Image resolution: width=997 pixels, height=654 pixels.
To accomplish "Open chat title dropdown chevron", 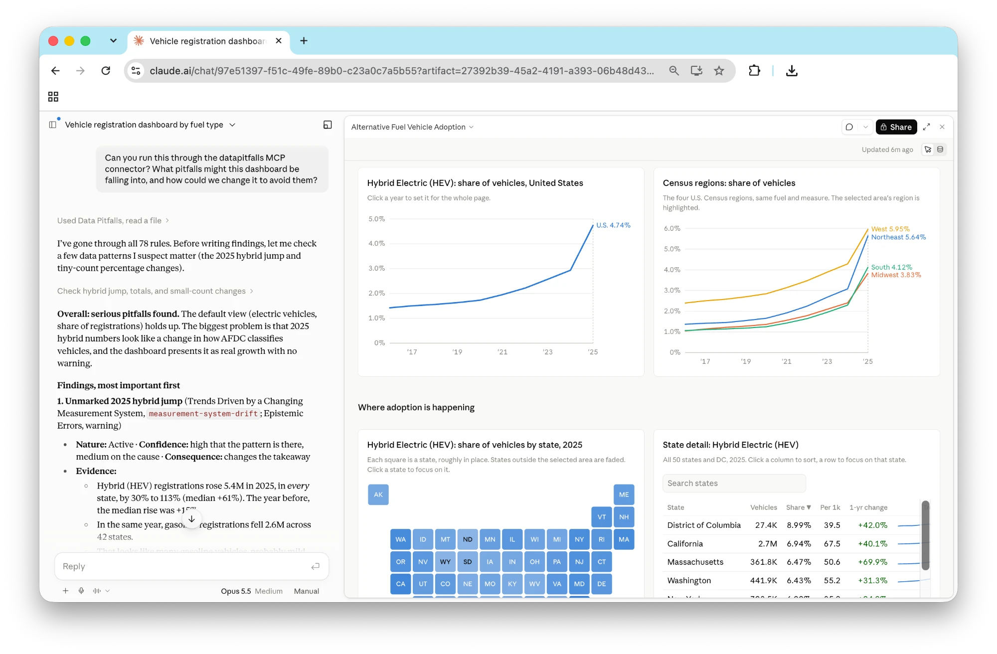I will [x=232, y=125].
